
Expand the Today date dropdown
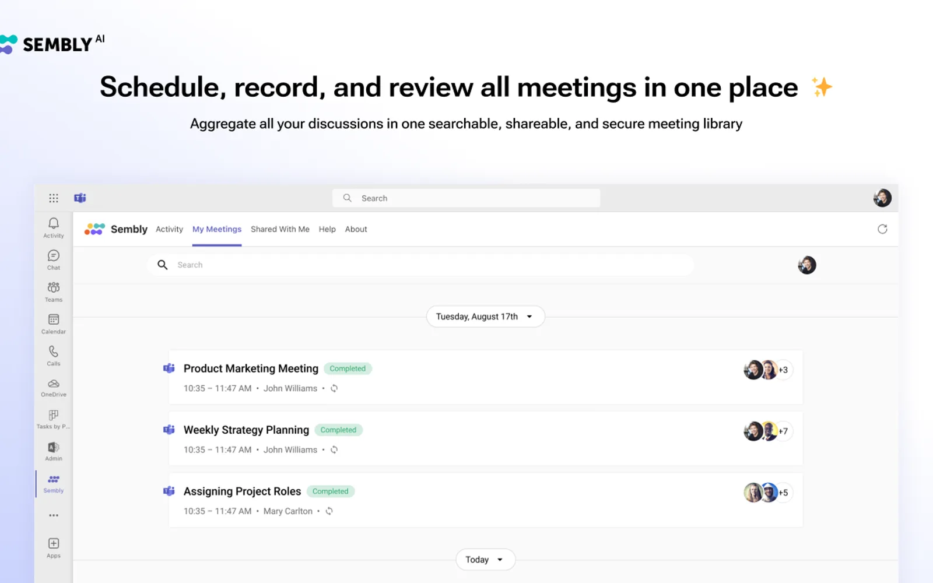point(485,560)
